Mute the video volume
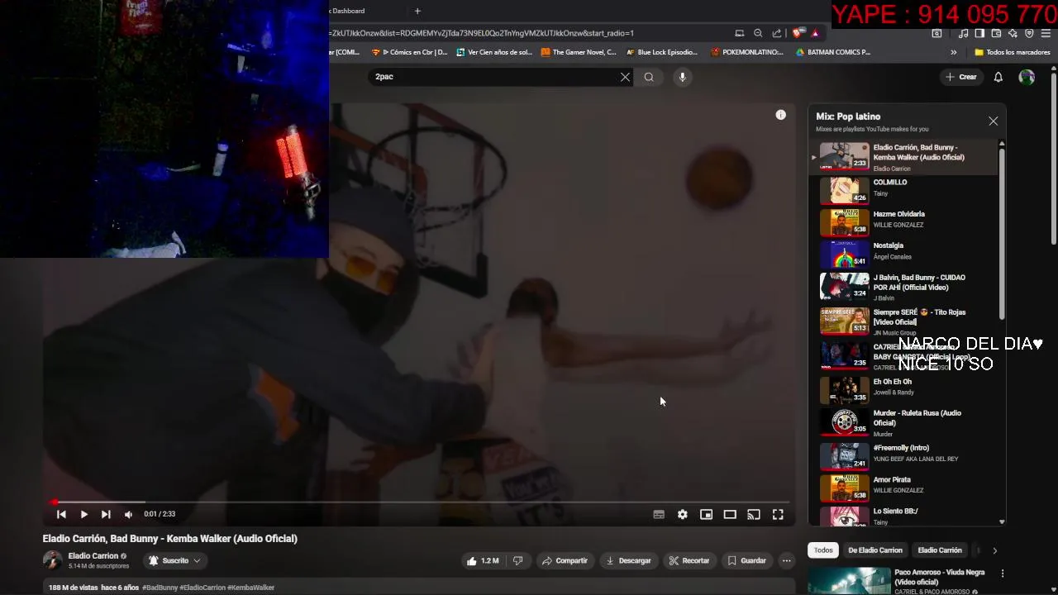Screen dimensions: 1058x595 pyautogui.click(x=128, y=514)
